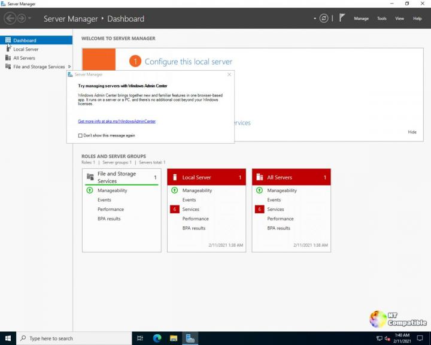Open the Manage menu
431x345 pixels.
click(361, 19)
